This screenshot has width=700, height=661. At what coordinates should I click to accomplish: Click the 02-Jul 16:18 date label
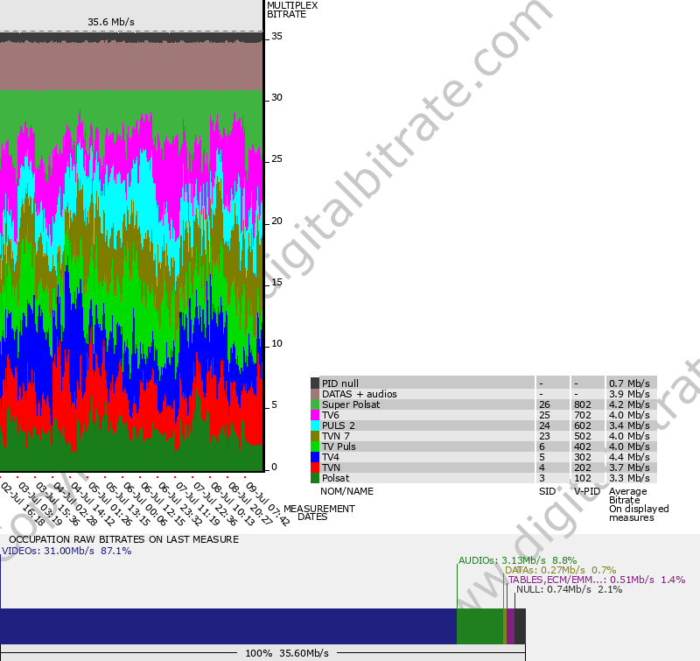[x=23, y=503]
